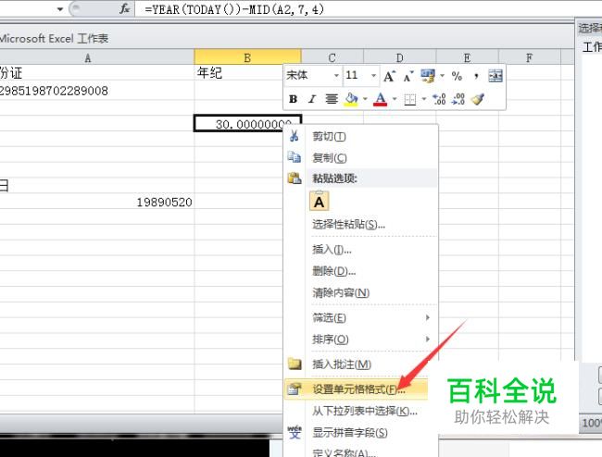Choose 插入(I)... from context menu
Screen dimensions: 602x457
pos(361,250)
